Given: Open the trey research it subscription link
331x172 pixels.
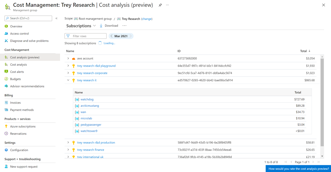Looking at the screenshot, I should pos(87,80).
